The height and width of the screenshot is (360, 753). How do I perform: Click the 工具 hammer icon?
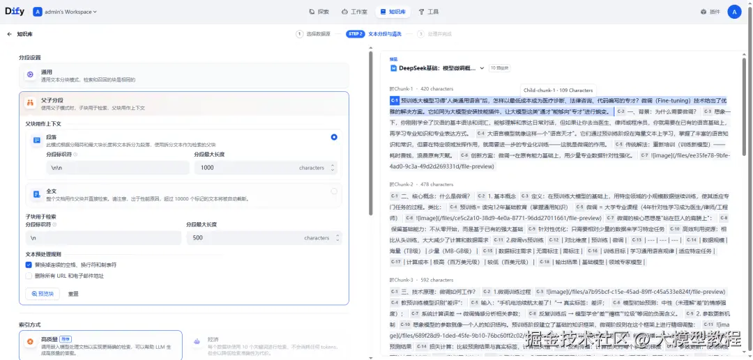click(x=422, y=12)
